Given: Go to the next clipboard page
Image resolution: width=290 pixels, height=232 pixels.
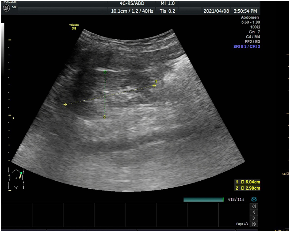Looking at the screenshot, I should click(254, 218).
